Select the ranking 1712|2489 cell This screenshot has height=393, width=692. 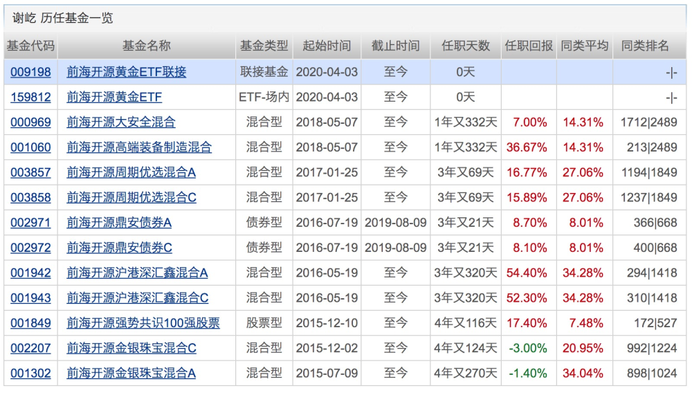[x=649, y=122]
